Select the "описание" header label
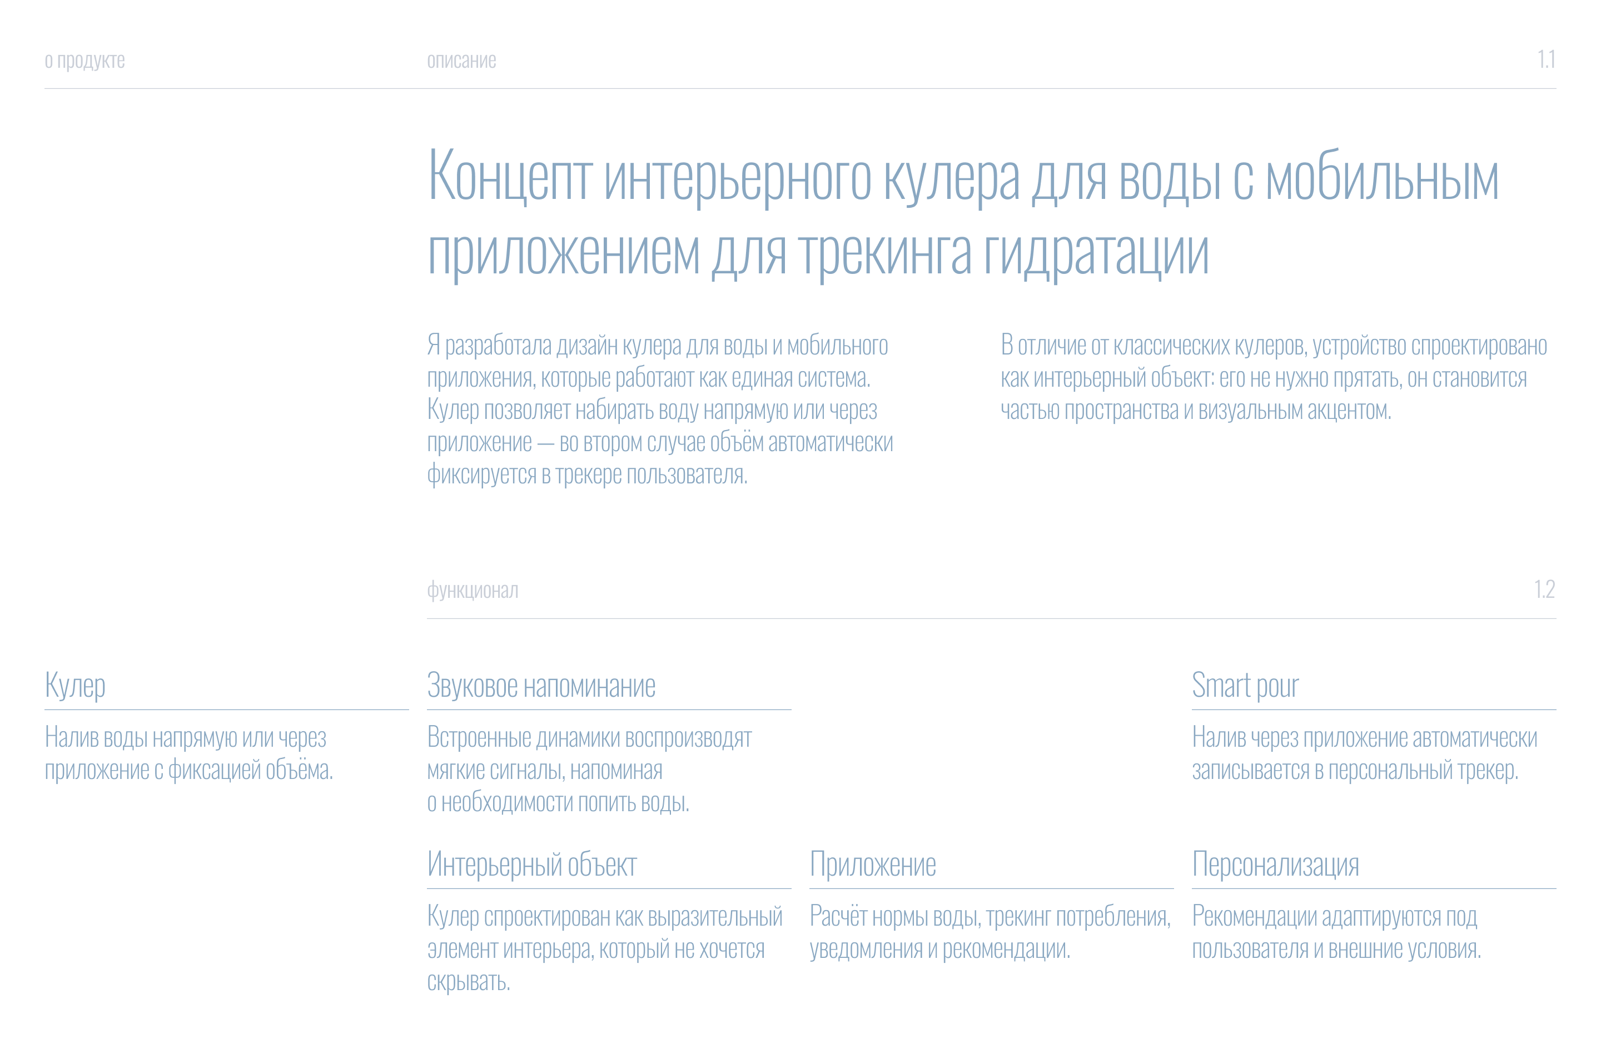Viewport: 1601px width, 1039px height. (461, 61)
